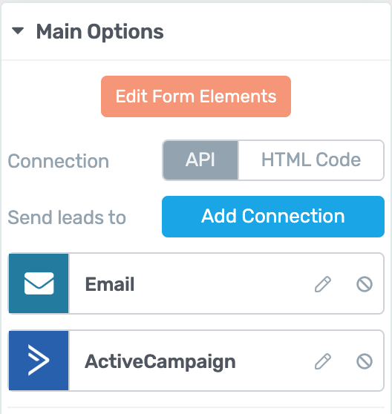Click the divider line below ActiveCampaign row
The width and height of the screenshot is (392, 414).
tap(196, 407)
